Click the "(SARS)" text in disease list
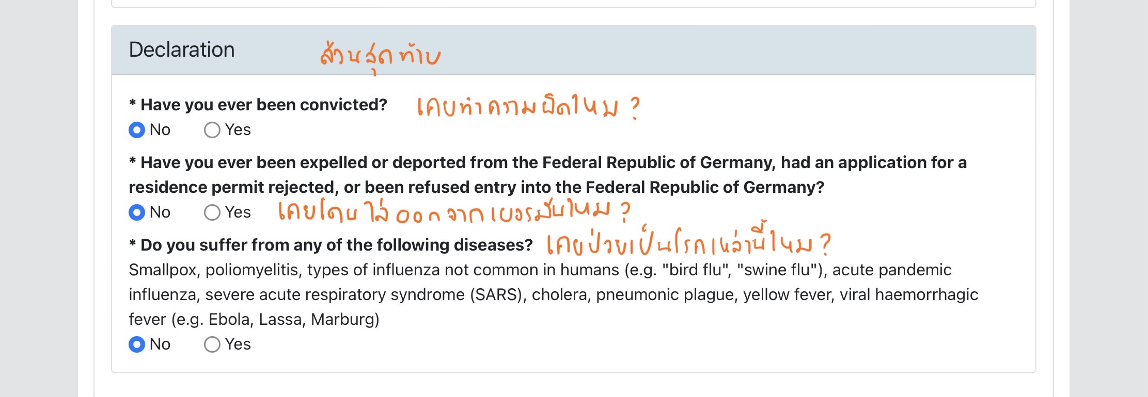This screenshot has width=1148, height=397. [498, 295]
